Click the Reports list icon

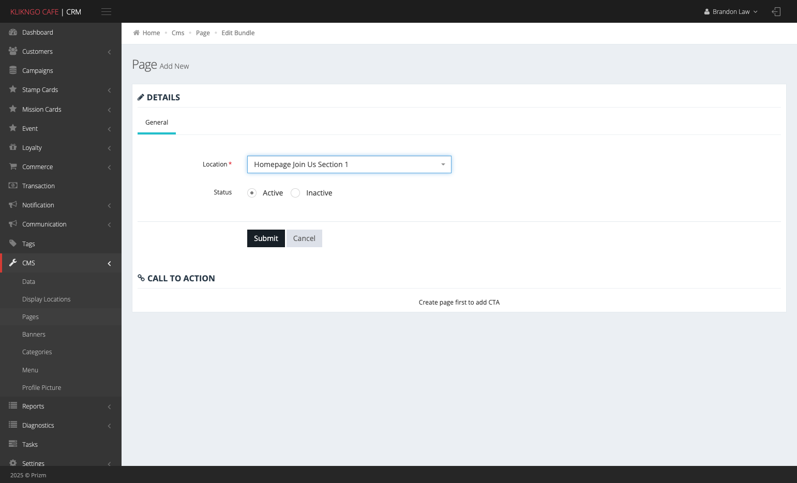13,406
